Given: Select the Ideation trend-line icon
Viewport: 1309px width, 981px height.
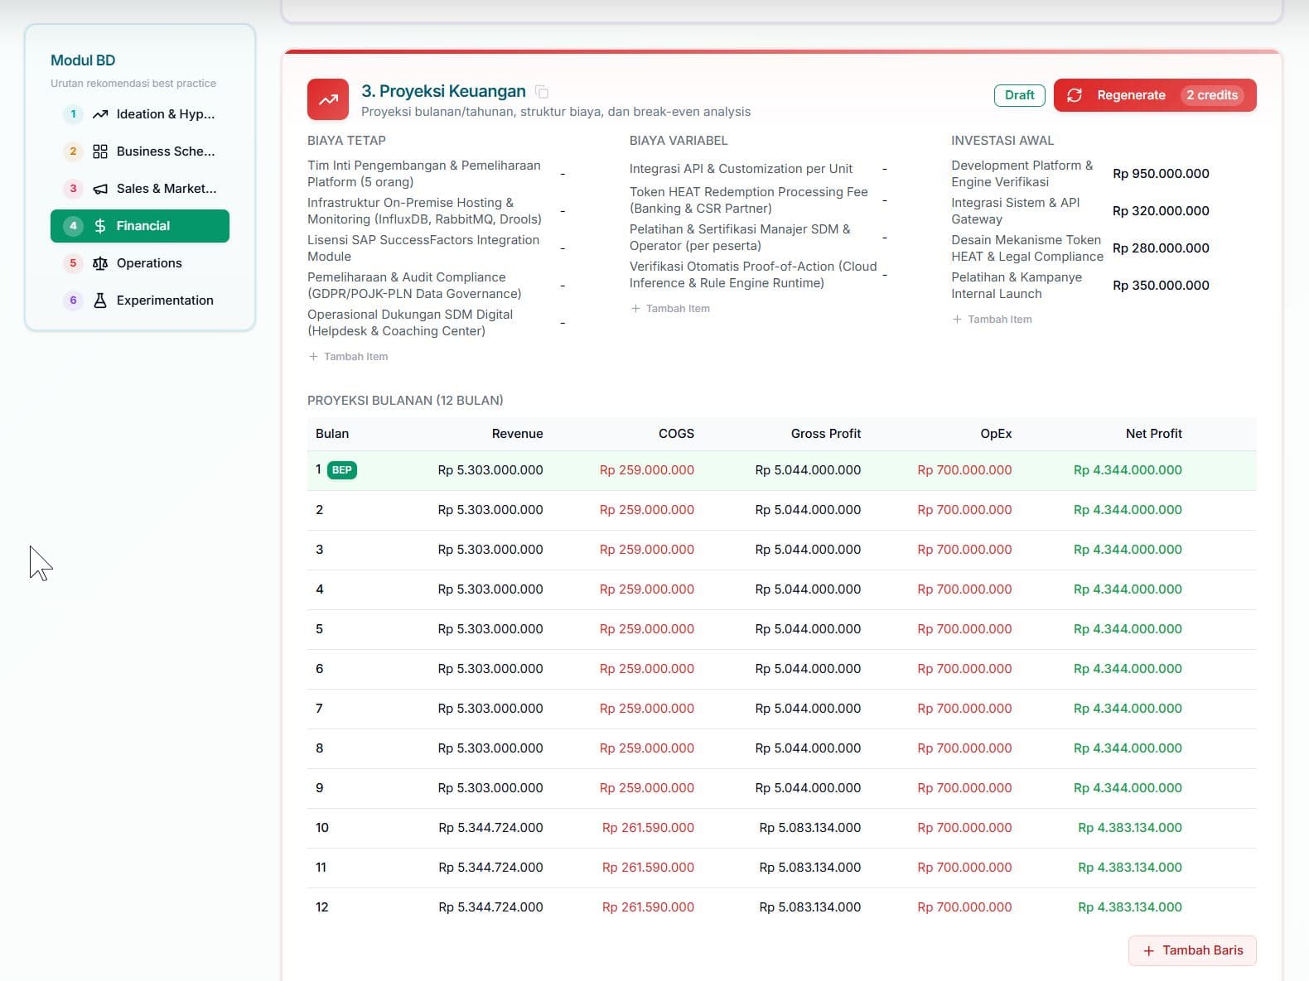Looking at the screenshot, I should coord(100,114).
